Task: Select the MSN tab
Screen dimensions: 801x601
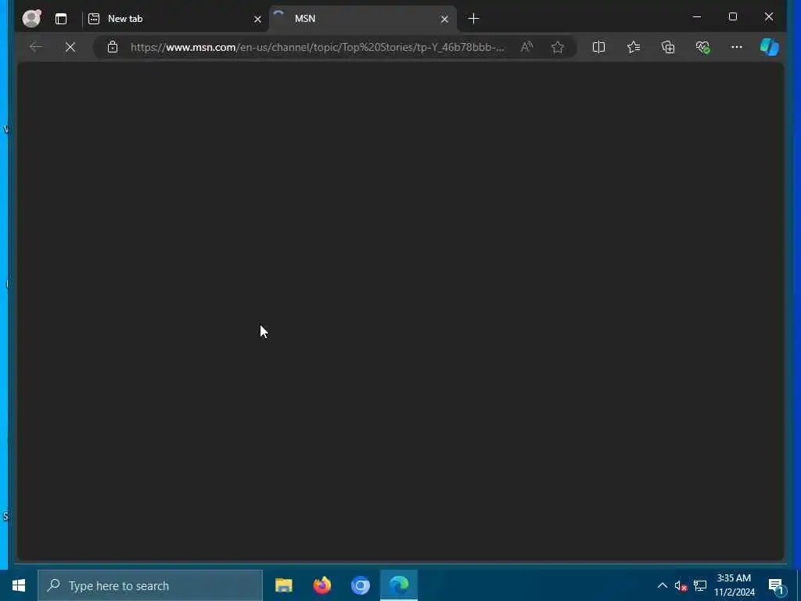Action: 363,19
